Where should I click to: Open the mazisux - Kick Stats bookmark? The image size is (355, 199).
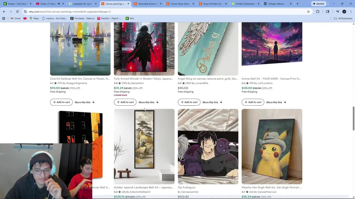click(55, 19)
